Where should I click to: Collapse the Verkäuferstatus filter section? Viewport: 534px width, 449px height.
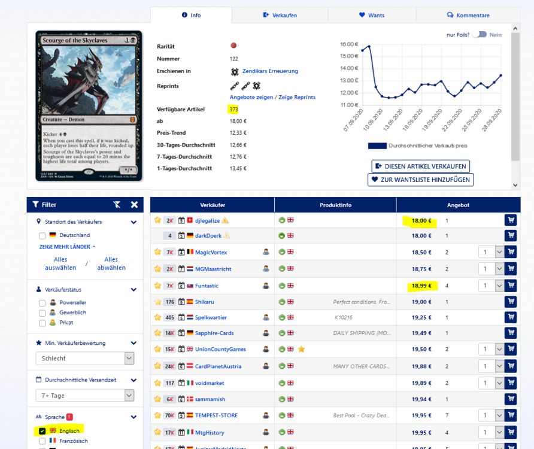coord(134,289)
